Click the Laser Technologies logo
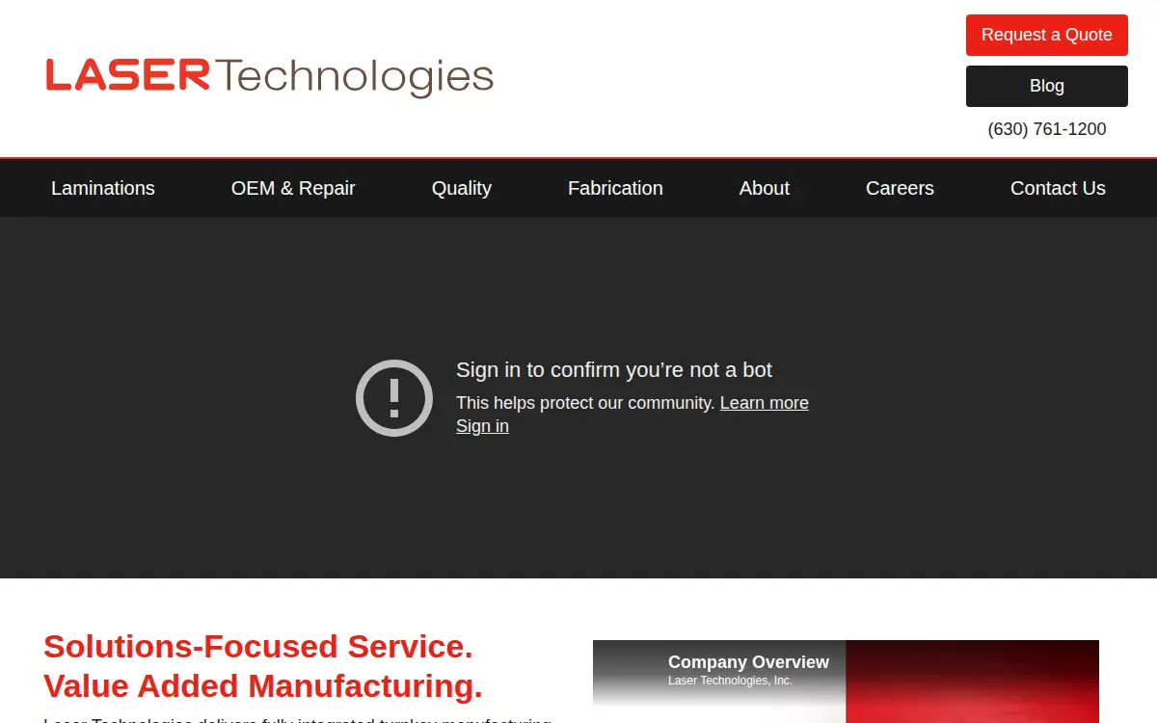The image size is (1157, 723). 270,76
